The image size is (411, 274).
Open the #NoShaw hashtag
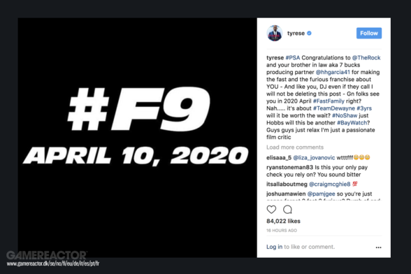[x=345, y=116]
